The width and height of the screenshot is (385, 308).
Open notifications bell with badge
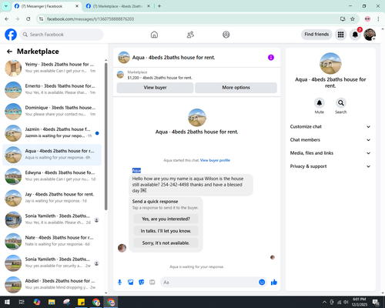click(x=355, y=35)
